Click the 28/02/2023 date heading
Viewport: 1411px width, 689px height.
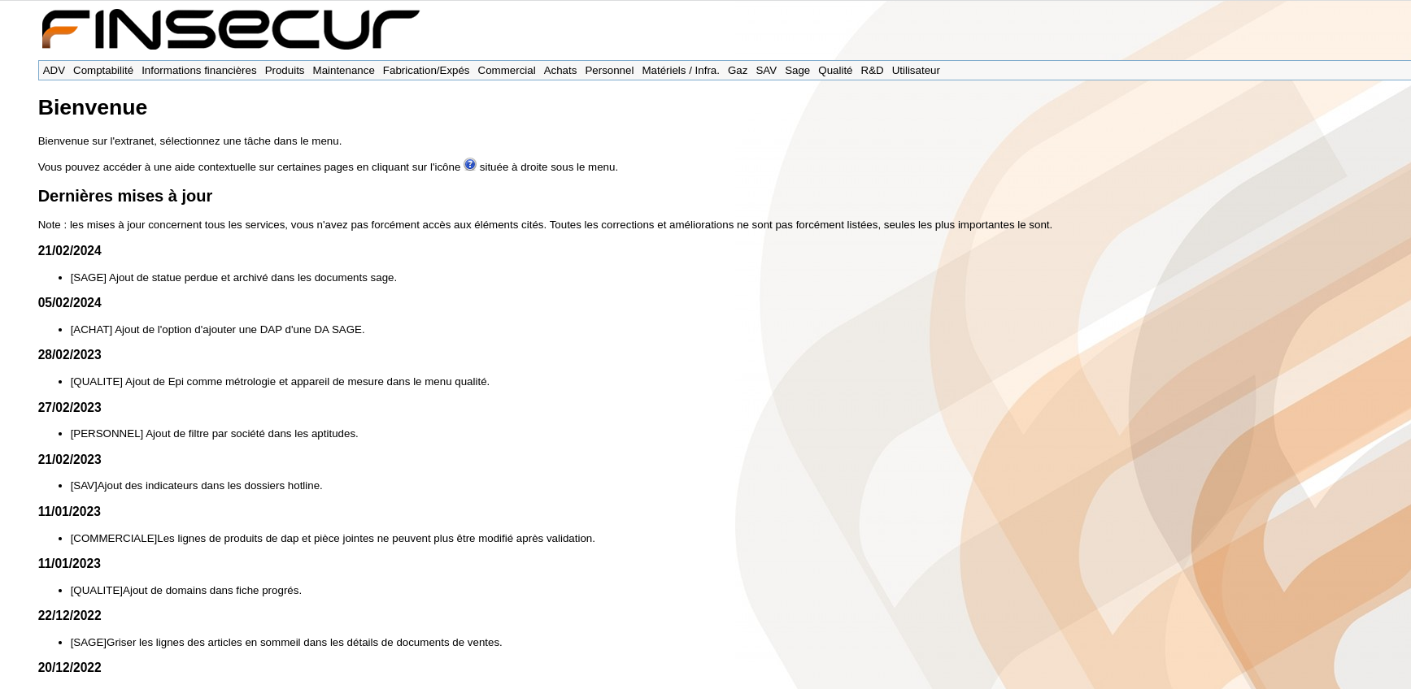[x=70, y=355]
